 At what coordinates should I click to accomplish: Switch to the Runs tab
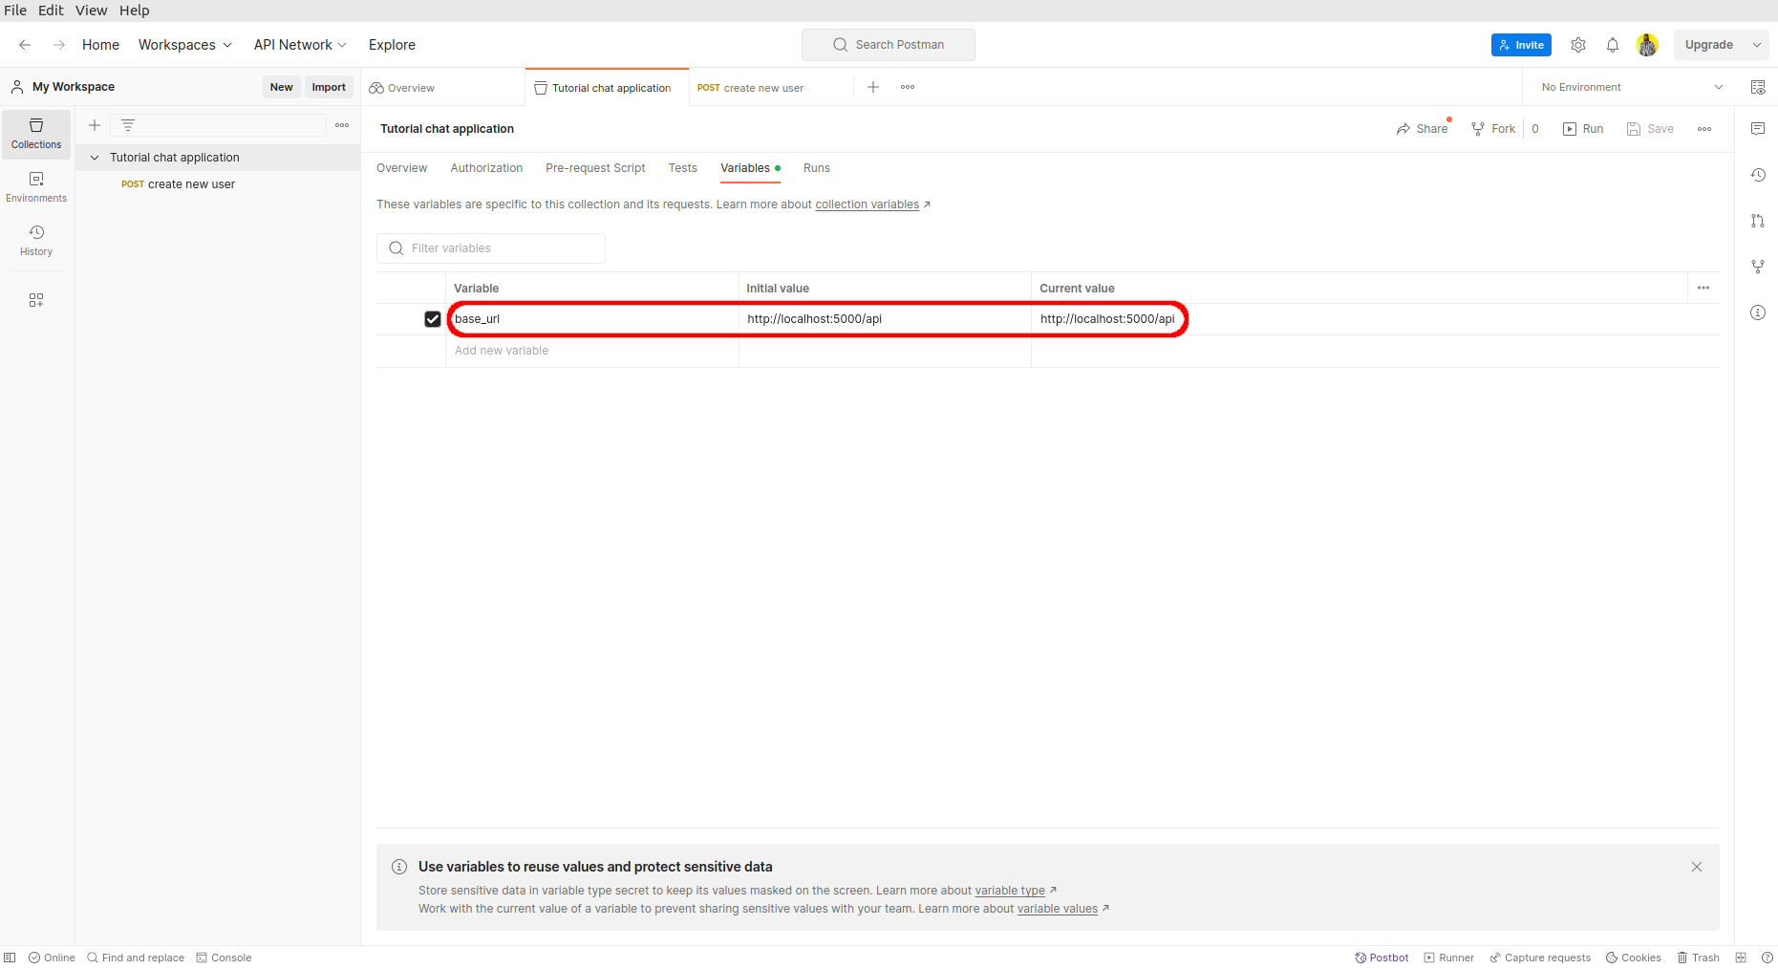[x=817, y=168]
